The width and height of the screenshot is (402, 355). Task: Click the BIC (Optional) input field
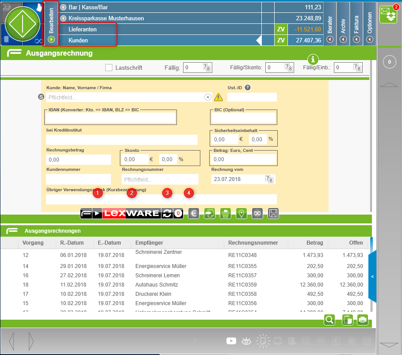click(x=244, y=118)
